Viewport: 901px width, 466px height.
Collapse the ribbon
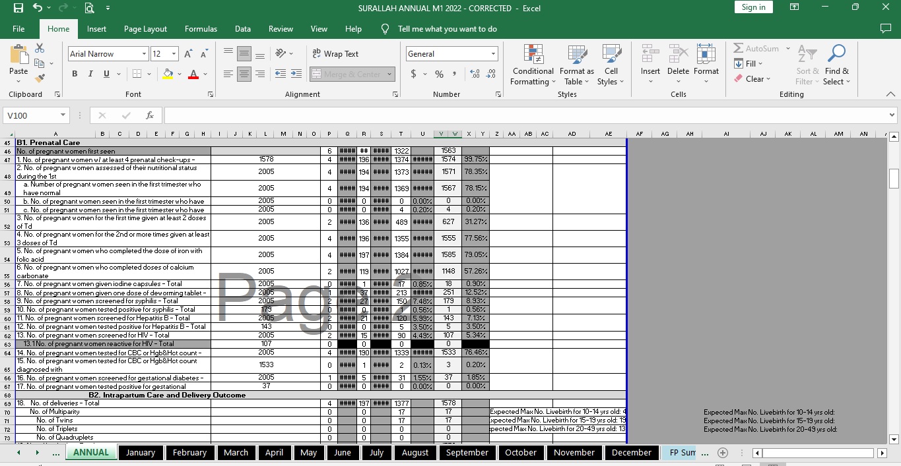pyautogui.click(x=890, y=94)
